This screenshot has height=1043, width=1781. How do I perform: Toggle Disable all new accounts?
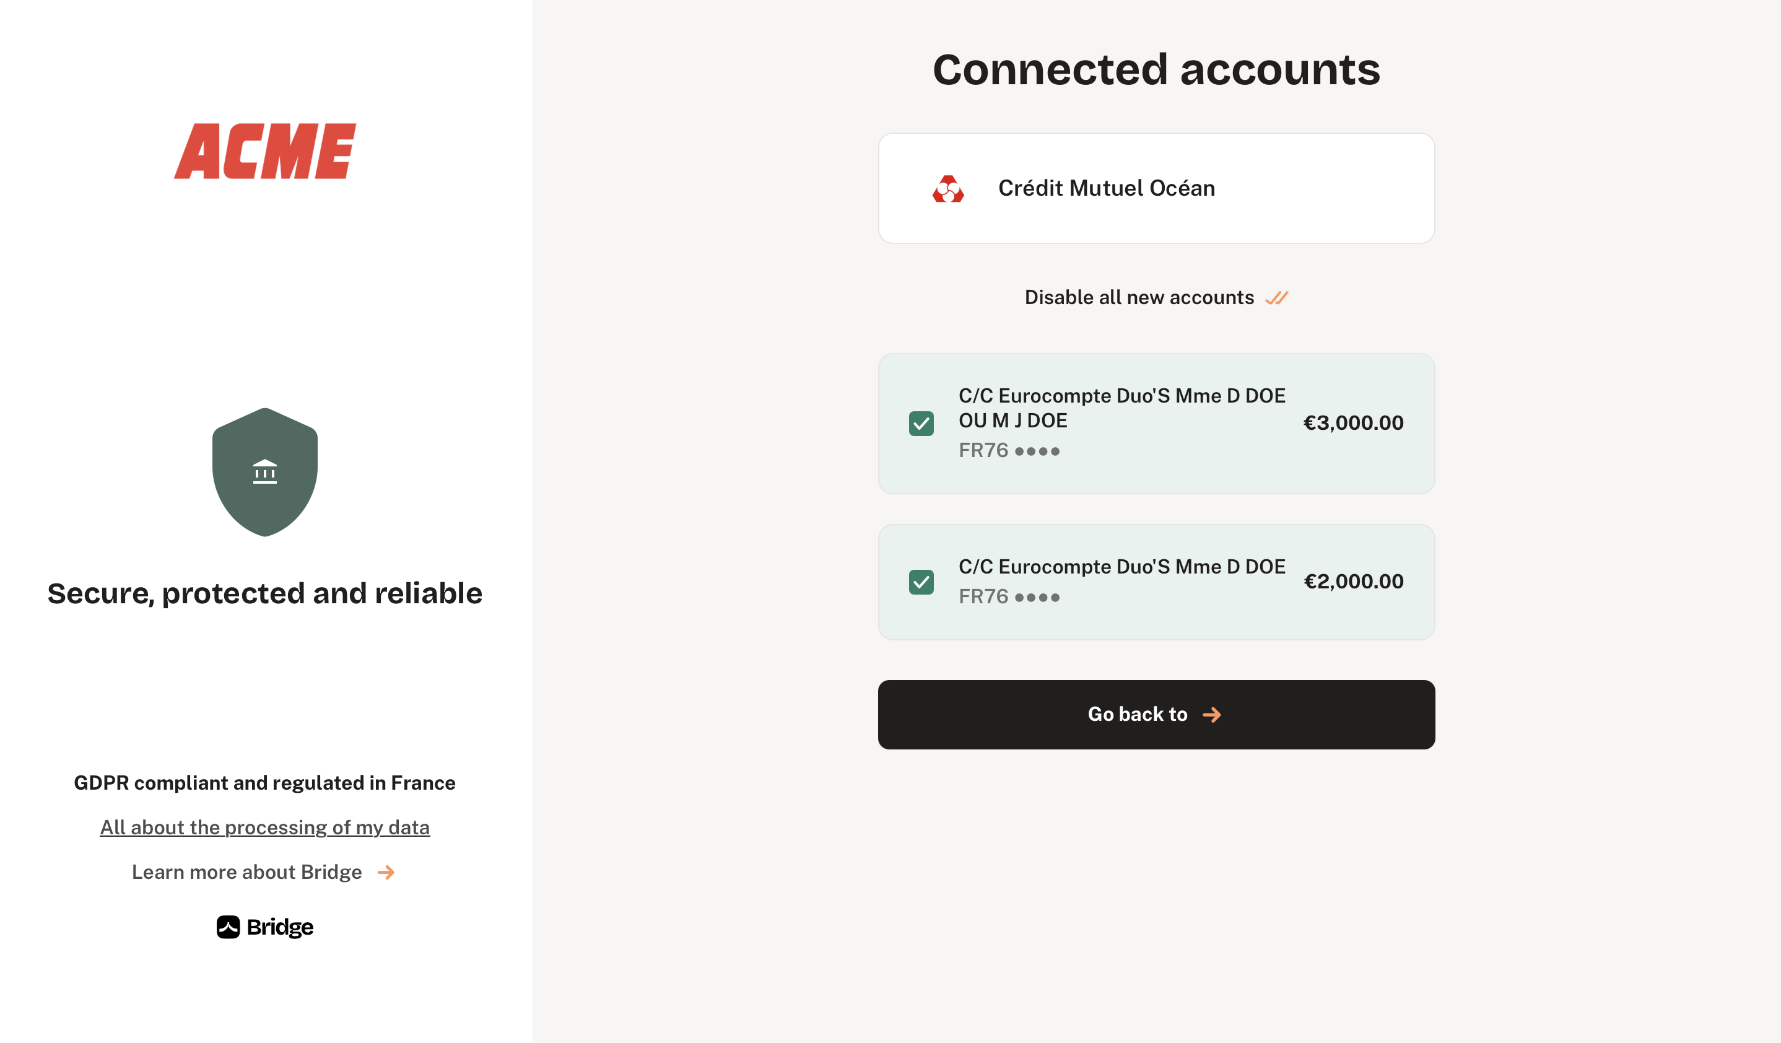pos(1156,297)
